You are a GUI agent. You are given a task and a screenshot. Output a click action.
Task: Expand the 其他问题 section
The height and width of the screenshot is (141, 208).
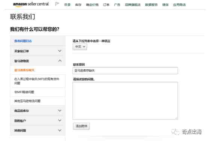click(x=38, y=130)
